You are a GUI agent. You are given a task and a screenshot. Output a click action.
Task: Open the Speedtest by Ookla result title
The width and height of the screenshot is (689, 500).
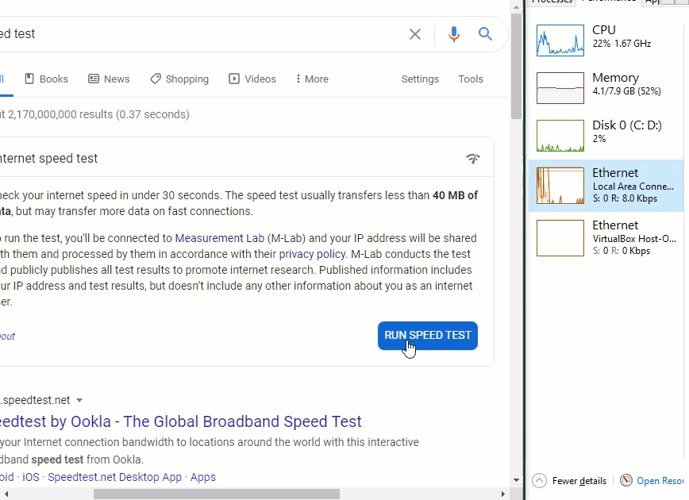[x=181, y=421]
